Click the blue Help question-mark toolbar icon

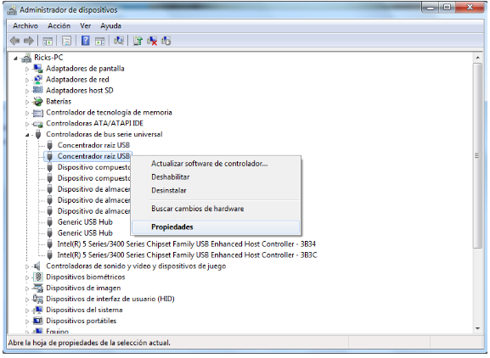tap(85, 41)
